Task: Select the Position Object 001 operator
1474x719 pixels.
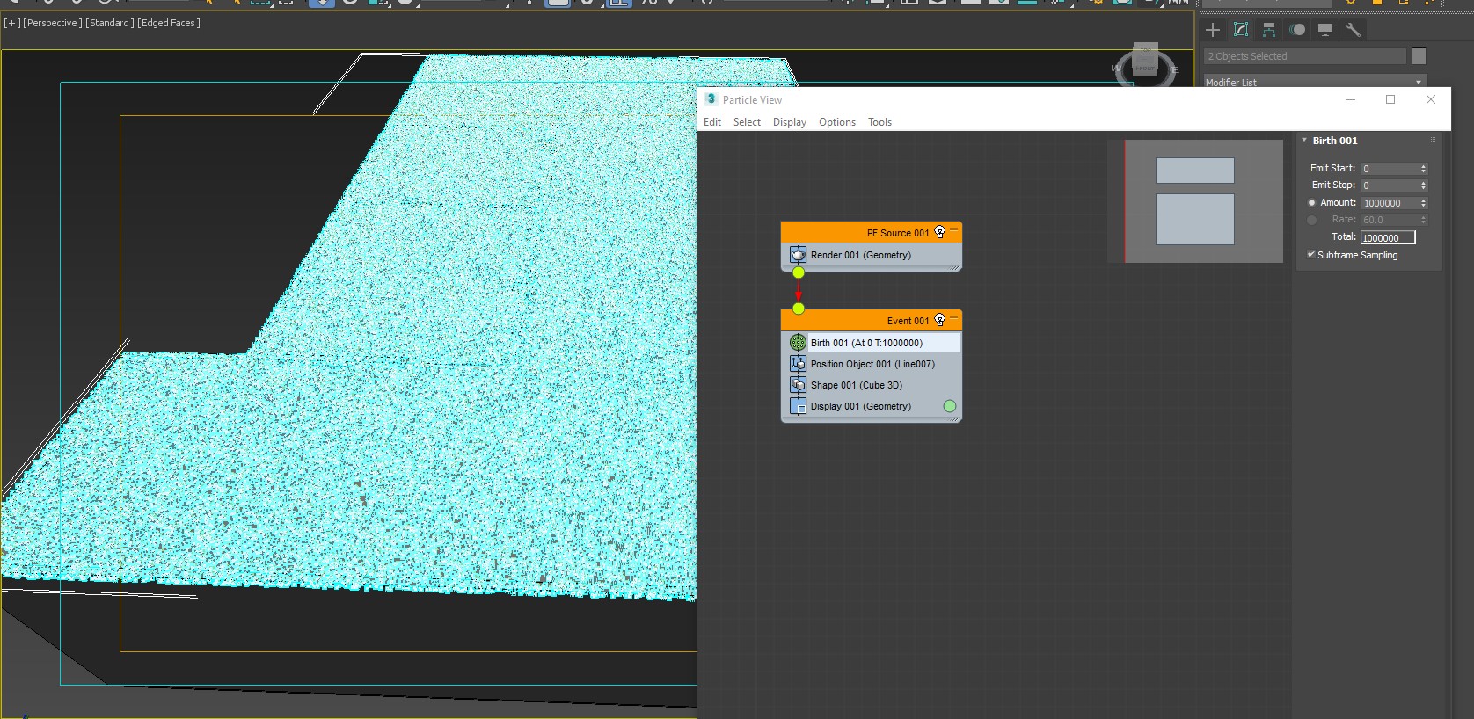Action: [872, 364]
